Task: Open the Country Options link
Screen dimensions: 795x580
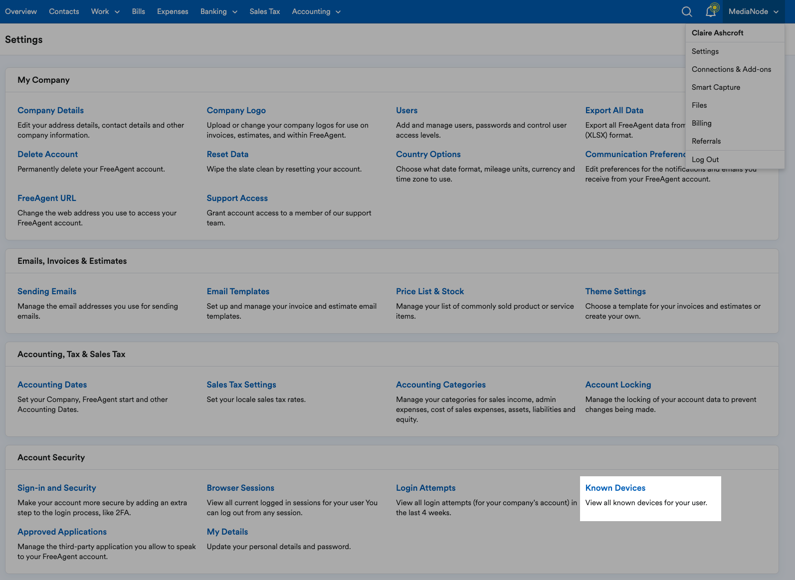Action: (x=428, y=154)
